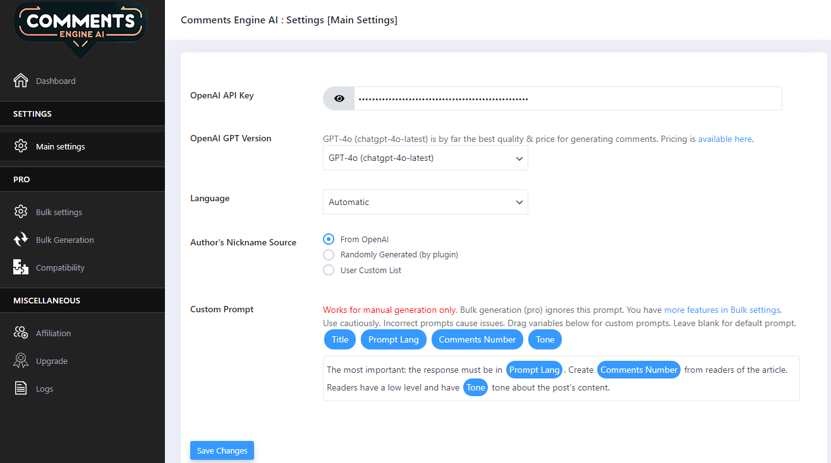Click the Comments Engine AI logo
Screen dimensions: 831x463
[x=81, y=28]
